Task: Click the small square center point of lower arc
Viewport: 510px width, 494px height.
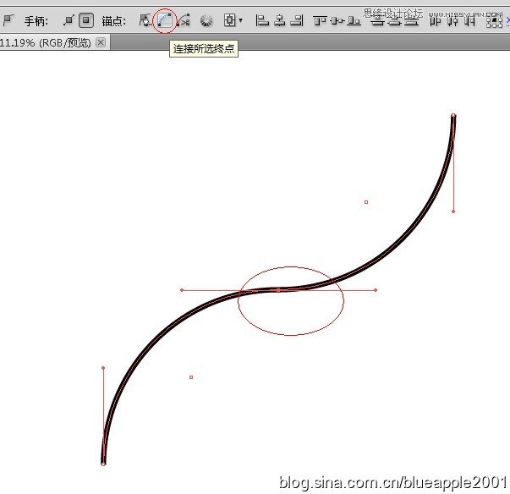Action: [191, 377]
